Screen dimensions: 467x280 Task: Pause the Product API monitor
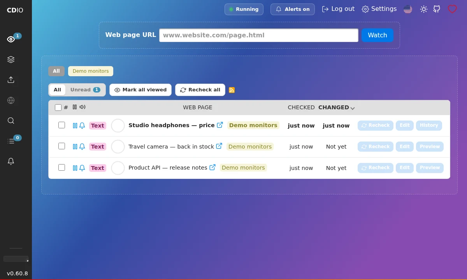[x=75, y=168]
